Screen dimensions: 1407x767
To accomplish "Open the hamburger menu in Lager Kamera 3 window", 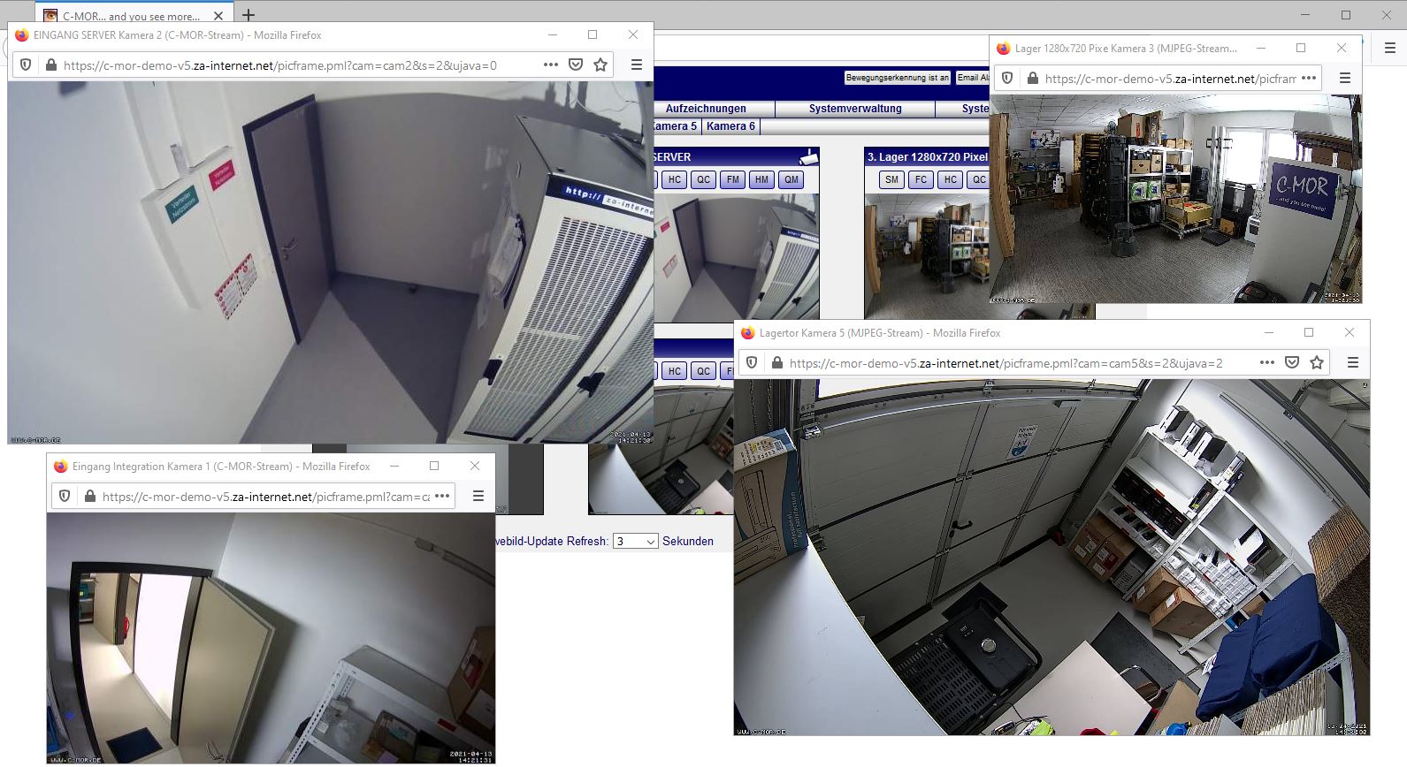I will coord(1345,78).
